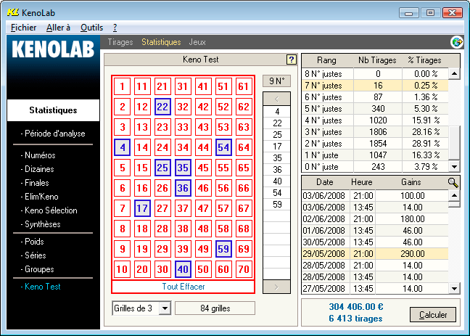The image size is (470, 336).
Task: Open Période d'analyse in the sidebar
Action: (x=54, y=134)
